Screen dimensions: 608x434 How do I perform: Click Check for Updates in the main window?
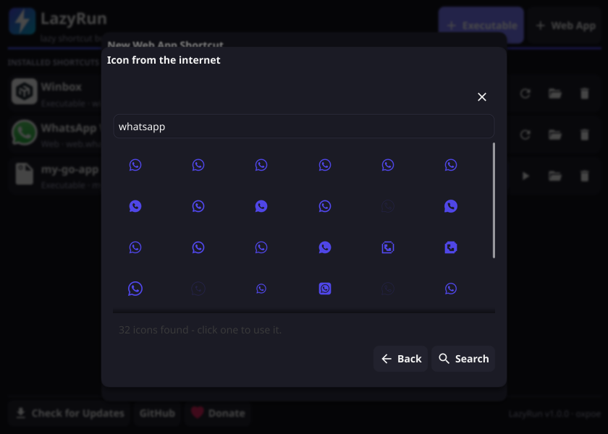(69, 414)
